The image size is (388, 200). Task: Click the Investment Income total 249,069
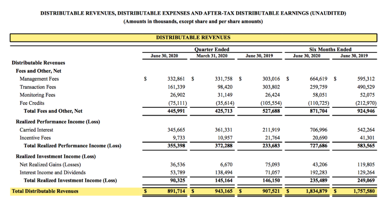click(366, 181)
